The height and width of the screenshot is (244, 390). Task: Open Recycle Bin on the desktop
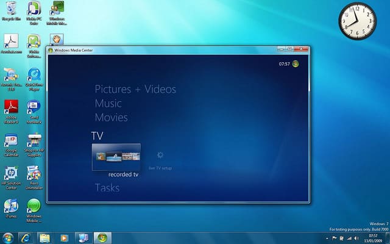(11, 10)
